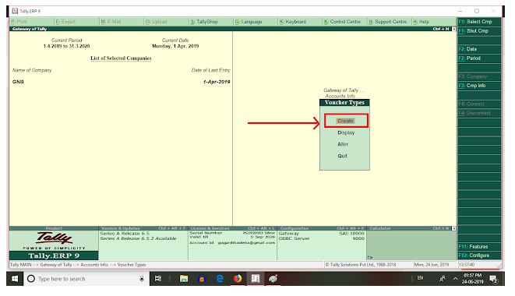The width and height of the screenshot is (515, 296).
Task: Click the Tally app icon on taskbar
Action: [256, 279]
